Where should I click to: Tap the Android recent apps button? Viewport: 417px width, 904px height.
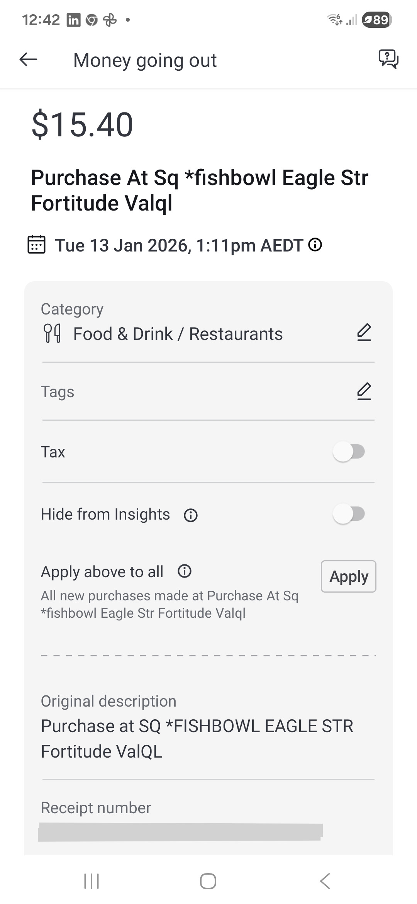pos(92,881)
